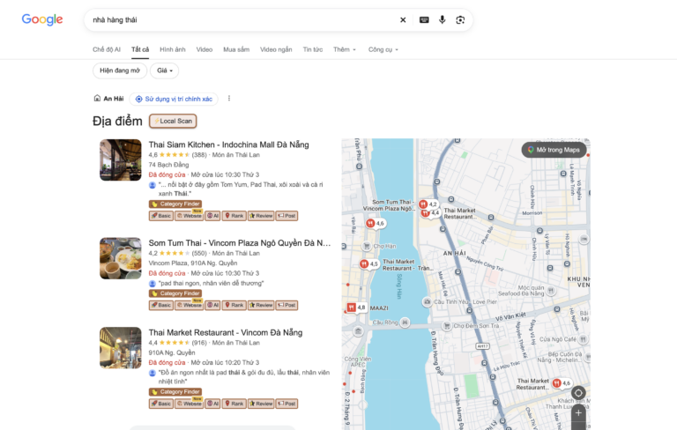Click Rank tool for Thai Siam Kitchen

tap(234, 215)
